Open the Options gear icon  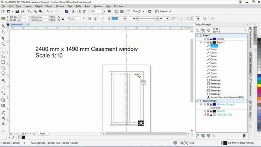(150, 11)
